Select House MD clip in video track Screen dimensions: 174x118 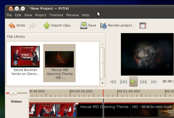click(x=125, y=110)
